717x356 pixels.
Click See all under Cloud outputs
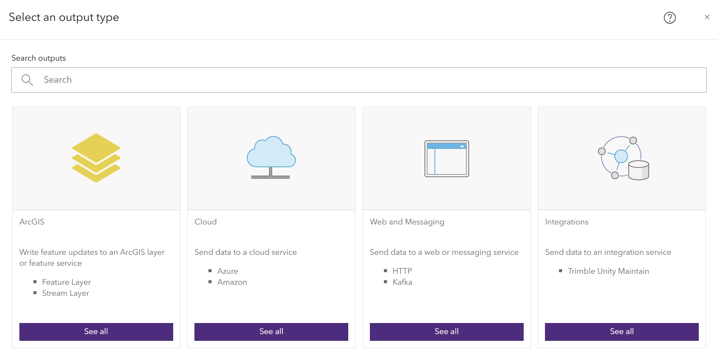271,331
